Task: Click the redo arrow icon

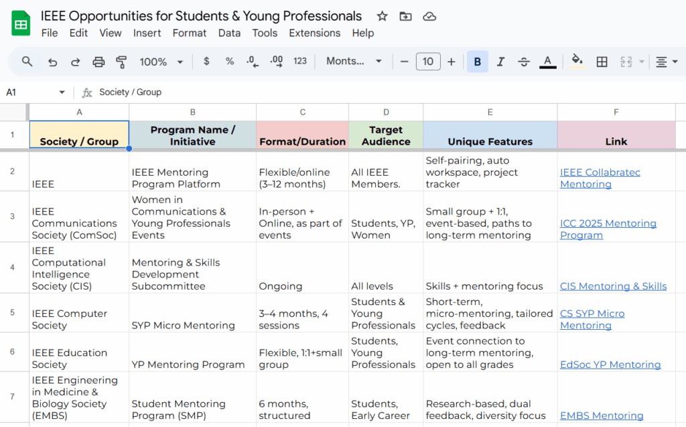Action: pyautogui.click(x=75, y=62)
